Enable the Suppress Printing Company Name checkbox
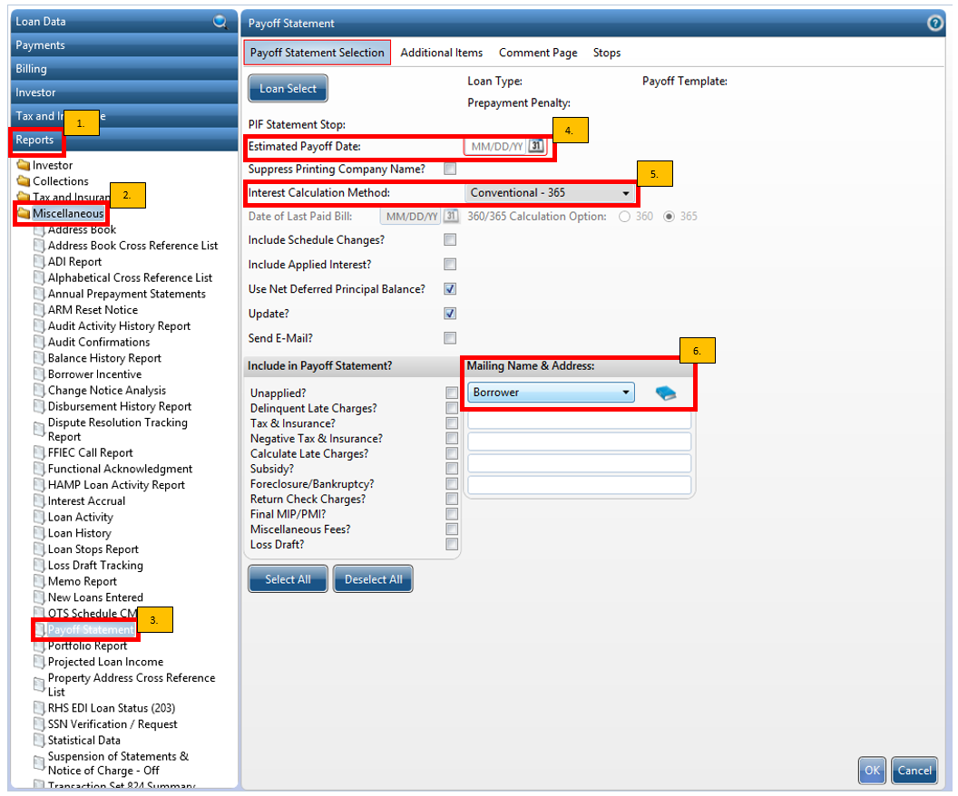Viewport: 958px width, 796px height. pos(450,169)
